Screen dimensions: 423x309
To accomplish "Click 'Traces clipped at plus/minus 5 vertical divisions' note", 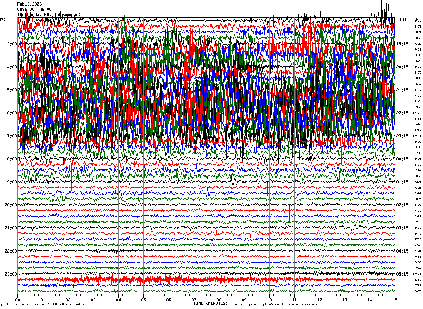I will click(274, 304).
